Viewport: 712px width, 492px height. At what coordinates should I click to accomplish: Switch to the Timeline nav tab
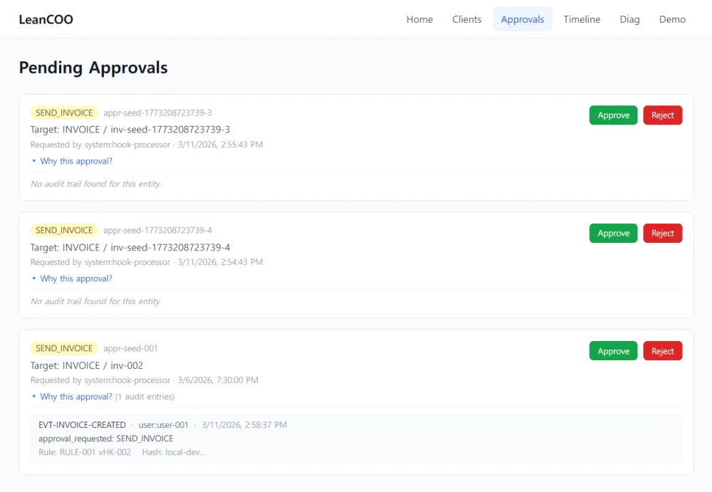(x=582, y=19)
